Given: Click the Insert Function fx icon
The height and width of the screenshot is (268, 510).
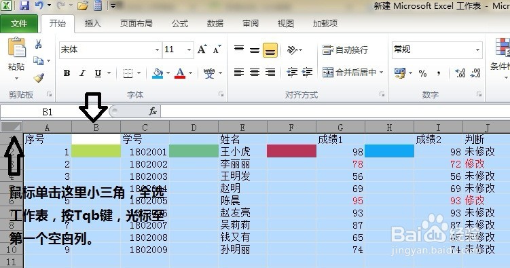Looking at the screenshot, I should pyautogui.click(x=153, y=111).
